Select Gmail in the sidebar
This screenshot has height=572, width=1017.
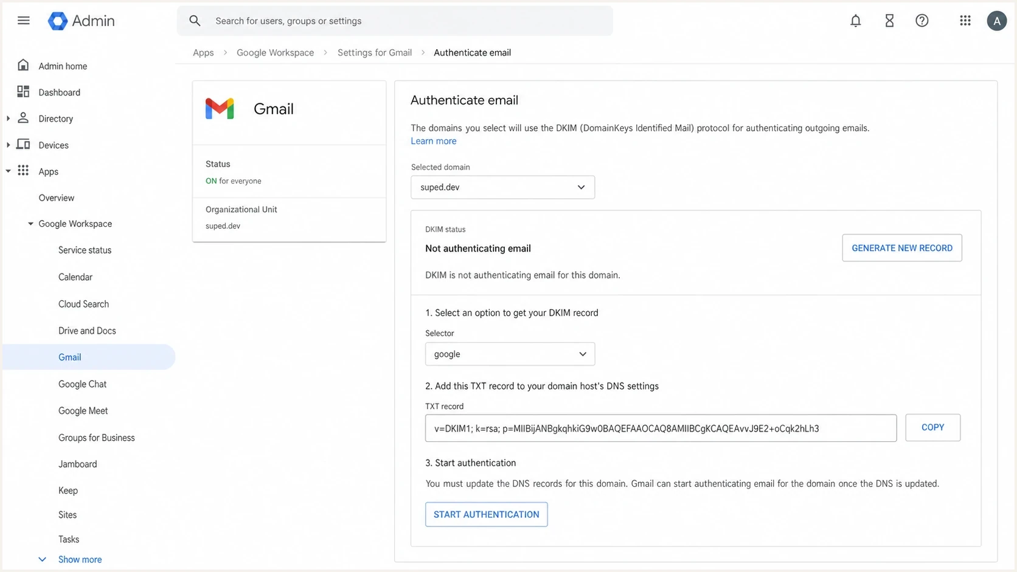[89, 357]
